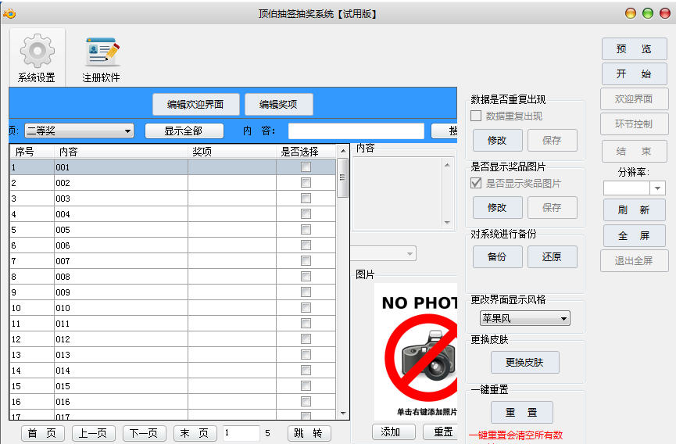Viewport: 676px width, 444px height.
Task: Tick the checkbox in row 016
Action: coord(306,401)
